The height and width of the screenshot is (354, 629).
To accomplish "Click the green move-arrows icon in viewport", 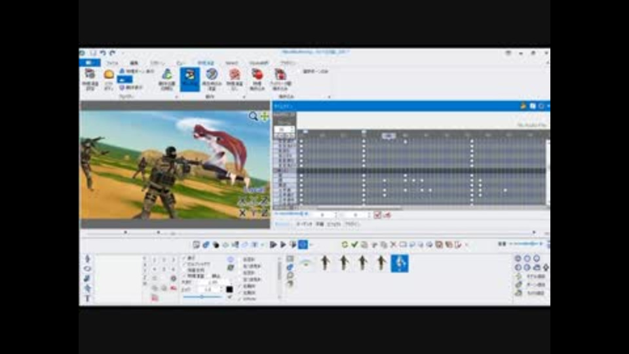I will point(265,117).
